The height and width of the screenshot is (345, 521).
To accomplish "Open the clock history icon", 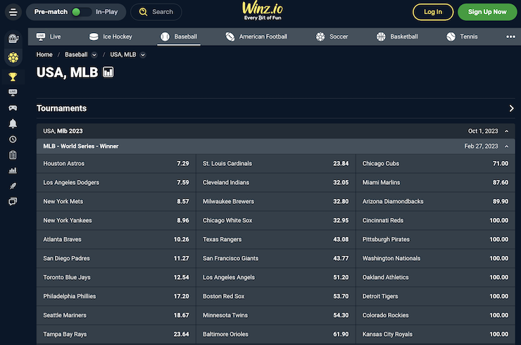I will pos(13,139).
